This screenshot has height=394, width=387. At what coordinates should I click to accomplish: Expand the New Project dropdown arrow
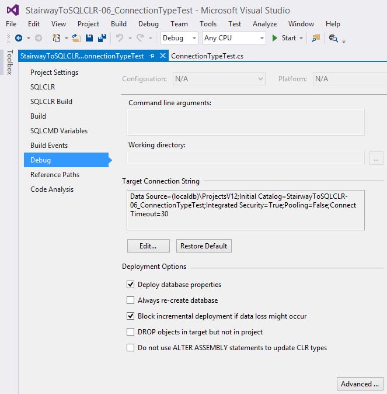click(67, 38)
